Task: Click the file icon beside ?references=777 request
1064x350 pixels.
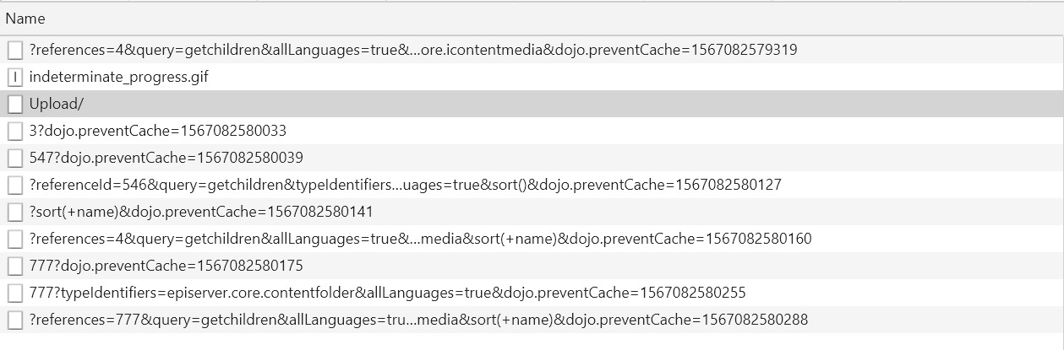Action: tap(15, 320)
